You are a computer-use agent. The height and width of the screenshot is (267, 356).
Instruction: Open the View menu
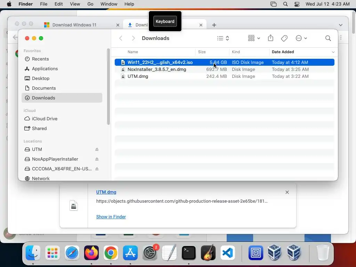[x=75, y=4]
